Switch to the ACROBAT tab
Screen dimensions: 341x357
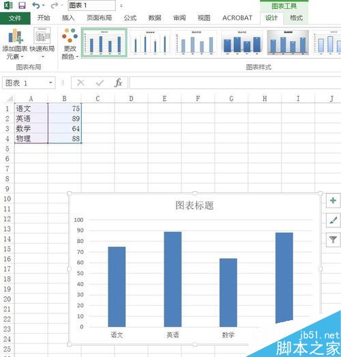(x=237, y=18)
